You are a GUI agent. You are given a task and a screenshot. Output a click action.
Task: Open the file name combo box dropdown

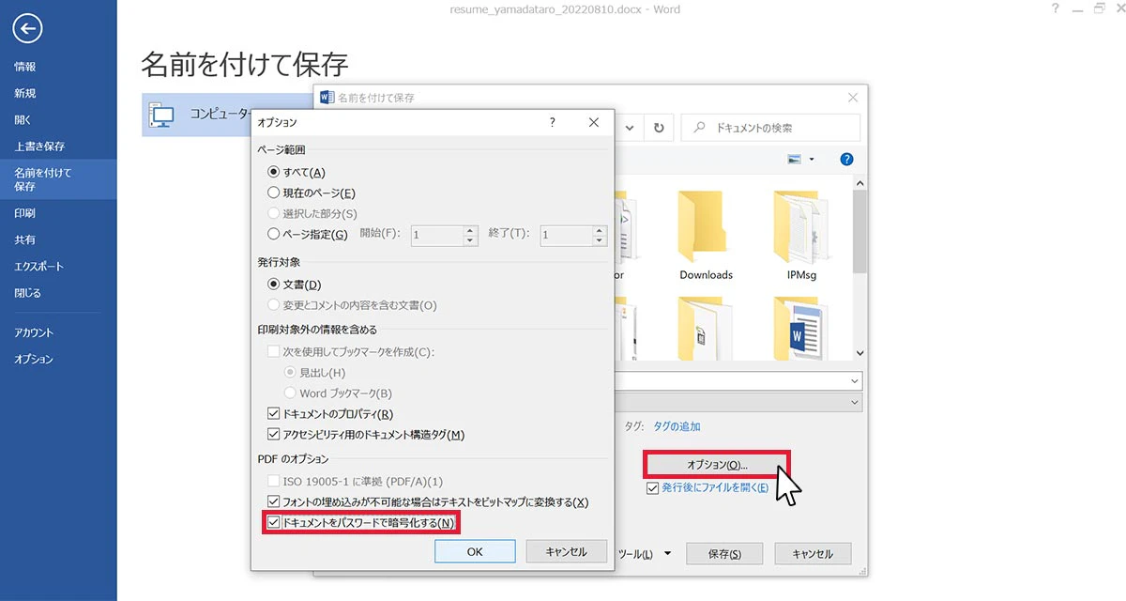pyautogui.click(x=853, y=381)
